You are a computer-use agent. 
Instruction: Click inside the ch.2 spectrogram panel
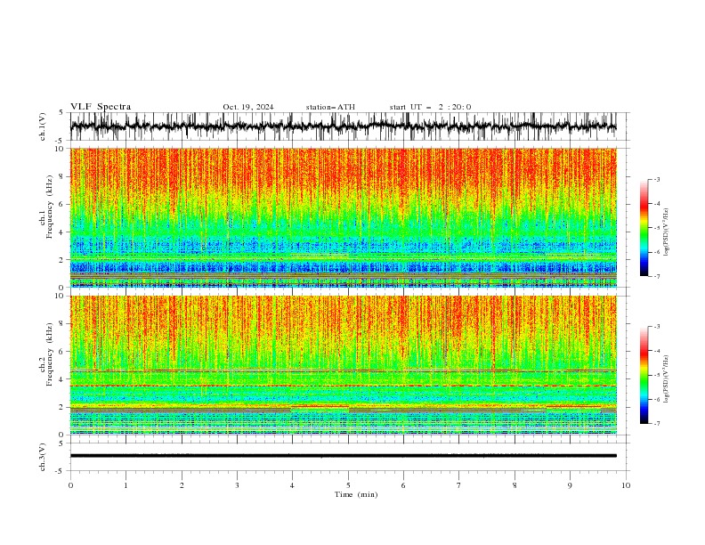[x=343, y=365]
